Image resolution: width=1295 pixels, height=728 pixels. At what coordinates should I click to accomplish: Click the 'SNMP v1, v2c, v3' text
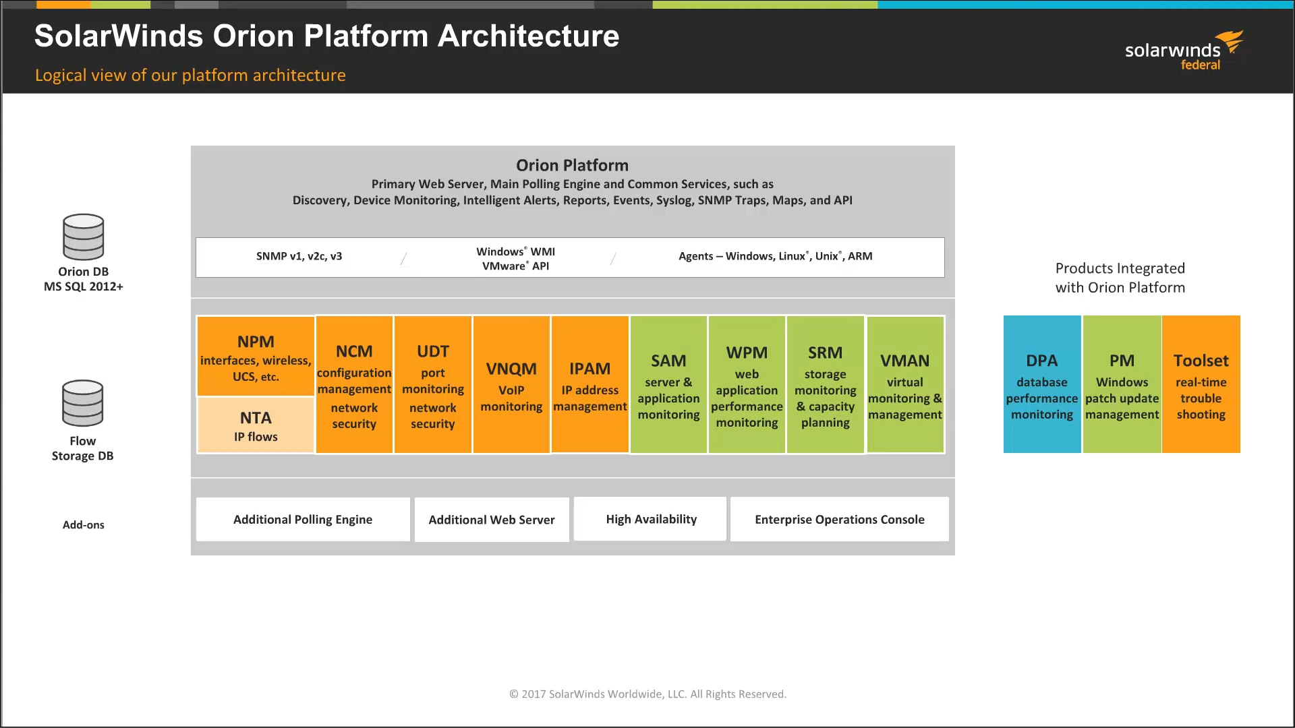coord(299,256)
